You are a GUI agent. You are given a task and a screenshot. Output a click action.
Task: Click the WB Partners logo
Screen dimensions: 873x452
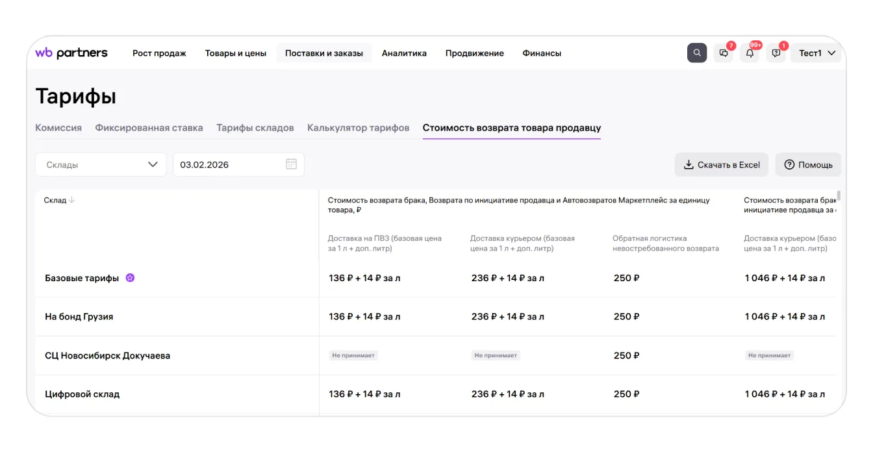tap(71, 53)
